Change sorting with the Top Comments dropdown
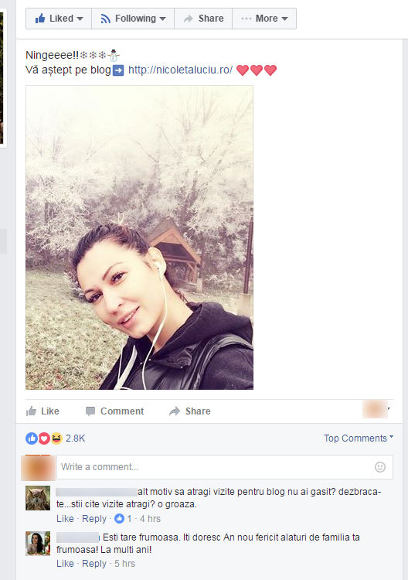The image size is (408, 580). point(359,438)
